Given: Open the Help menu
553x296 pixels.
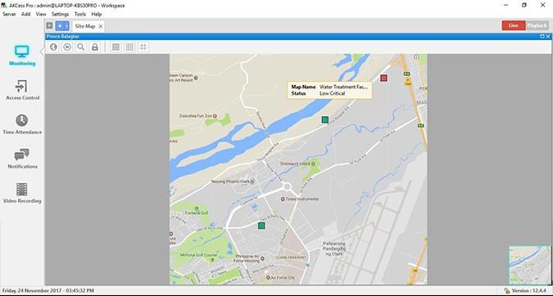Looking at the screenshot, I should pos(97,14).
